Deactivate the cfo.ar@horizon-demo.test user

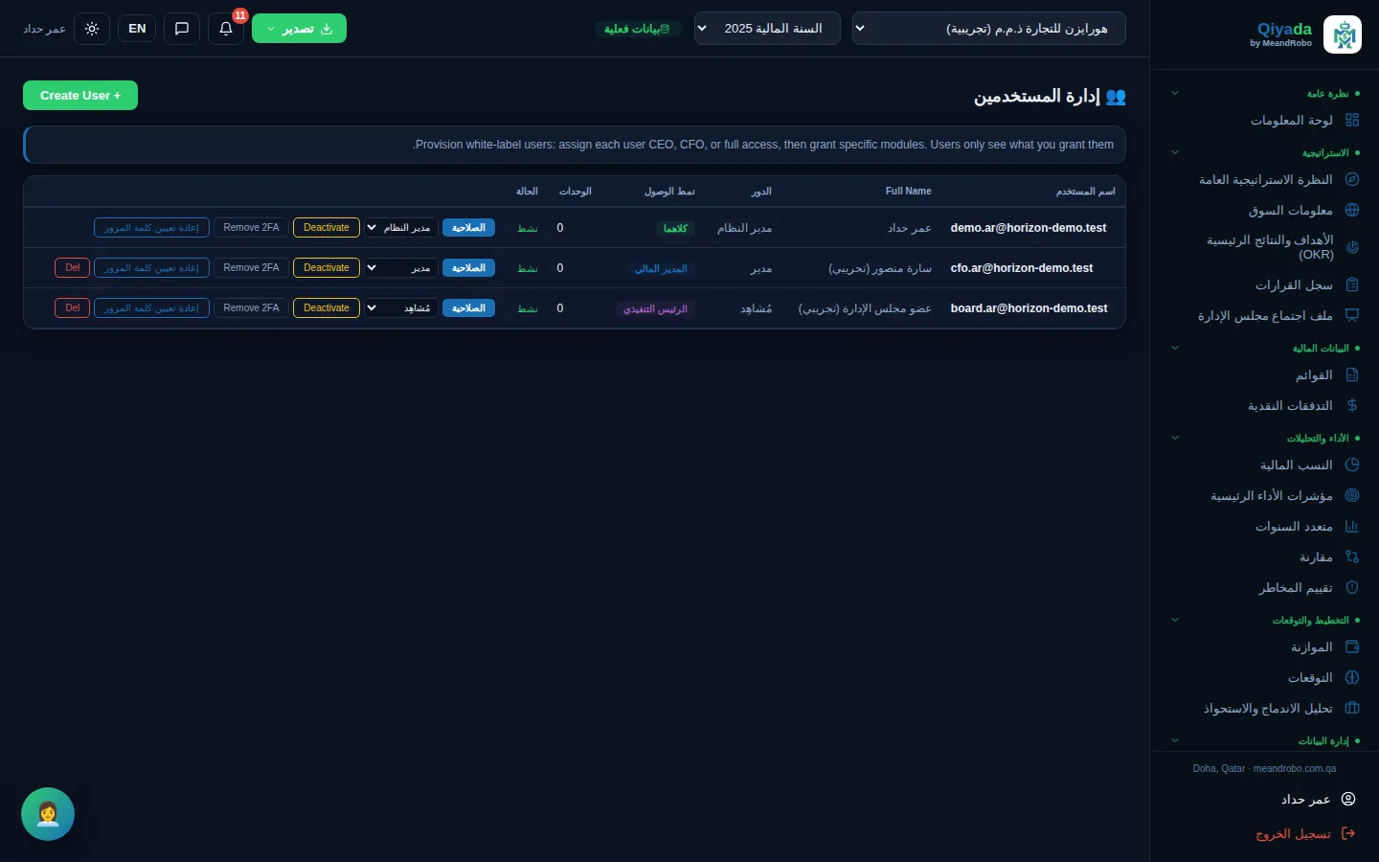click(327, 268)
